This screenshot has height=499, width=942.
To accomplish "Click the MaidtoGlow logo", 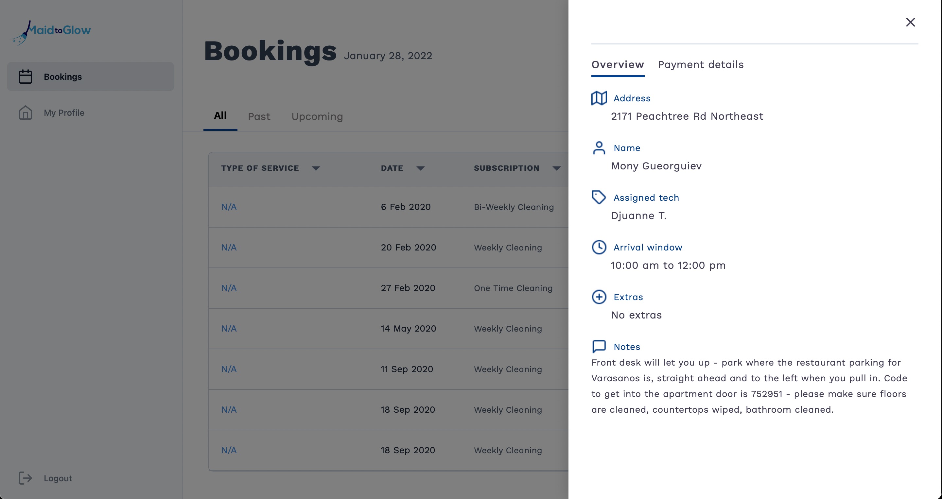I will [x=51, y=32].
